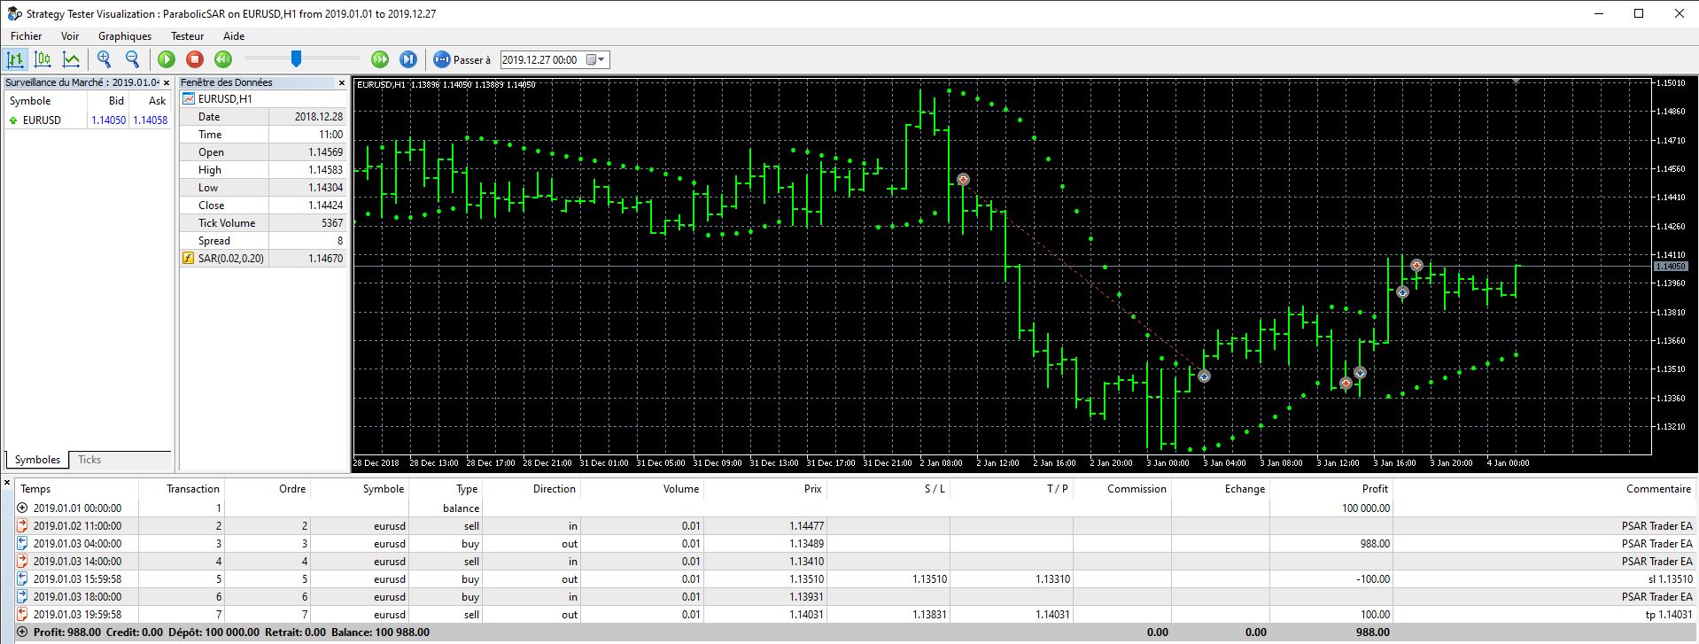Adjust the visualization speed slider handle
1699x644 pixels.
[x=296, y=58]
